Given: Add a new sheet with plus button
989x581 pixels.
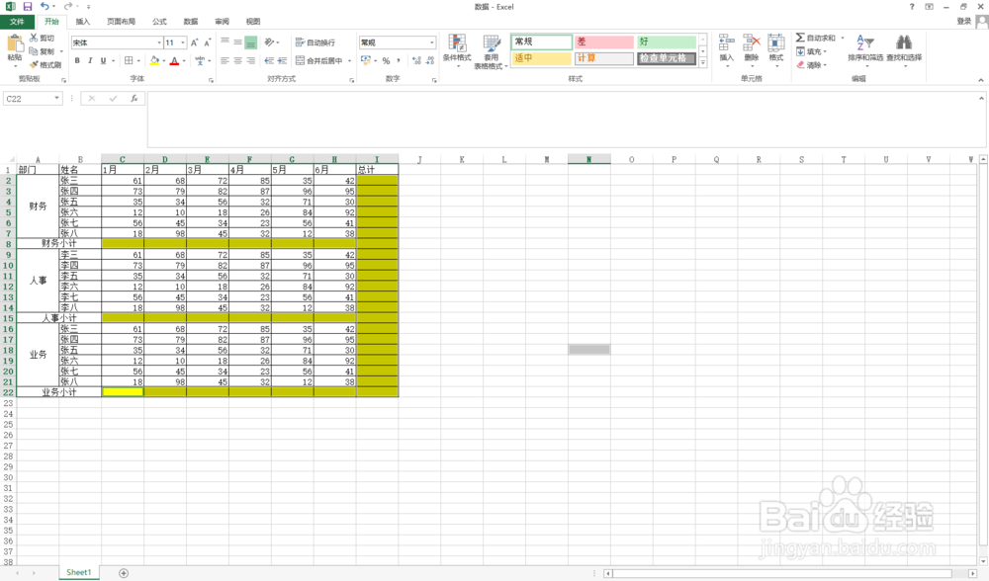Looking at the screenshot, I should pos(124,573).
